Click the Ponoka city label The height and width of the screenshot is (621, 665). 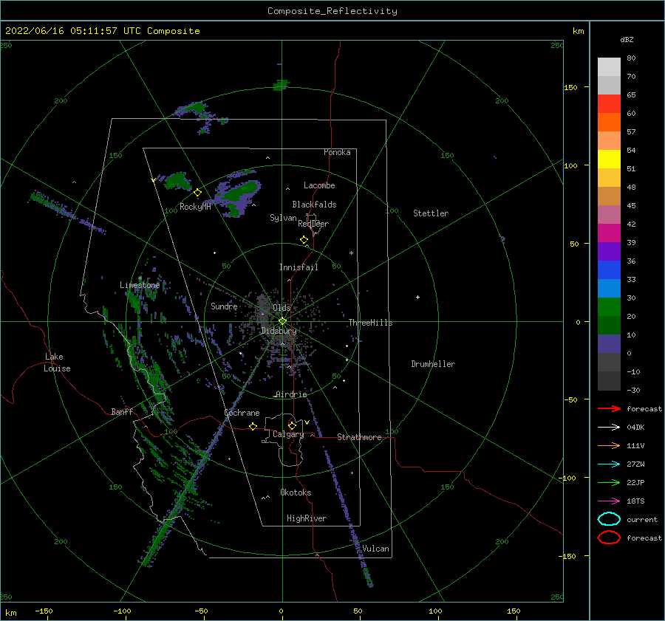(x=337, y=152)
